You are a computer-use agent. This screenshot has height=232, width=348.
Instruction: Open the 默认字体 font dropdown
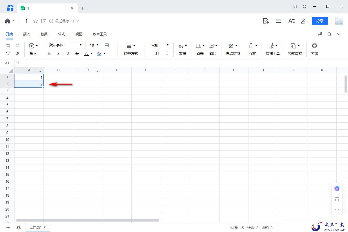coord(64,45)
